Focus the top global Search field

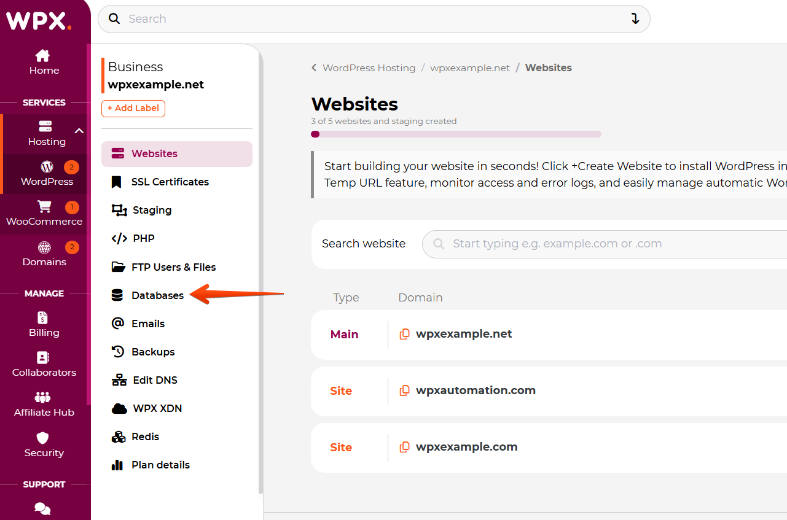coord(374,18)
